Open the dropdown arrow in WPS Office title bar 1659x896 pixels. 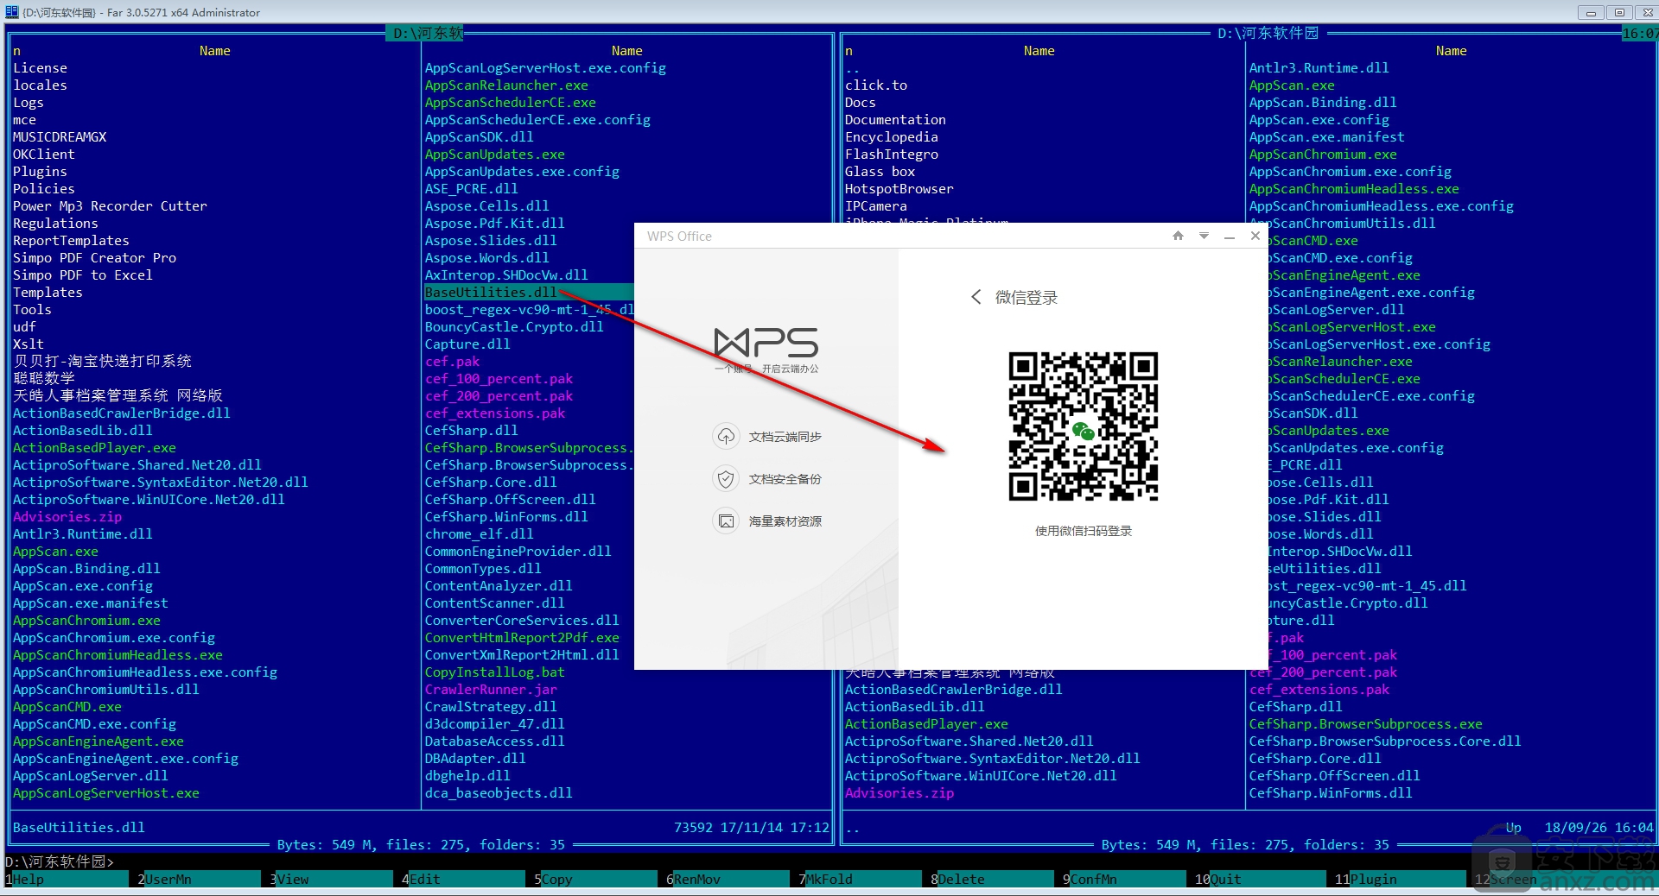1204,236
